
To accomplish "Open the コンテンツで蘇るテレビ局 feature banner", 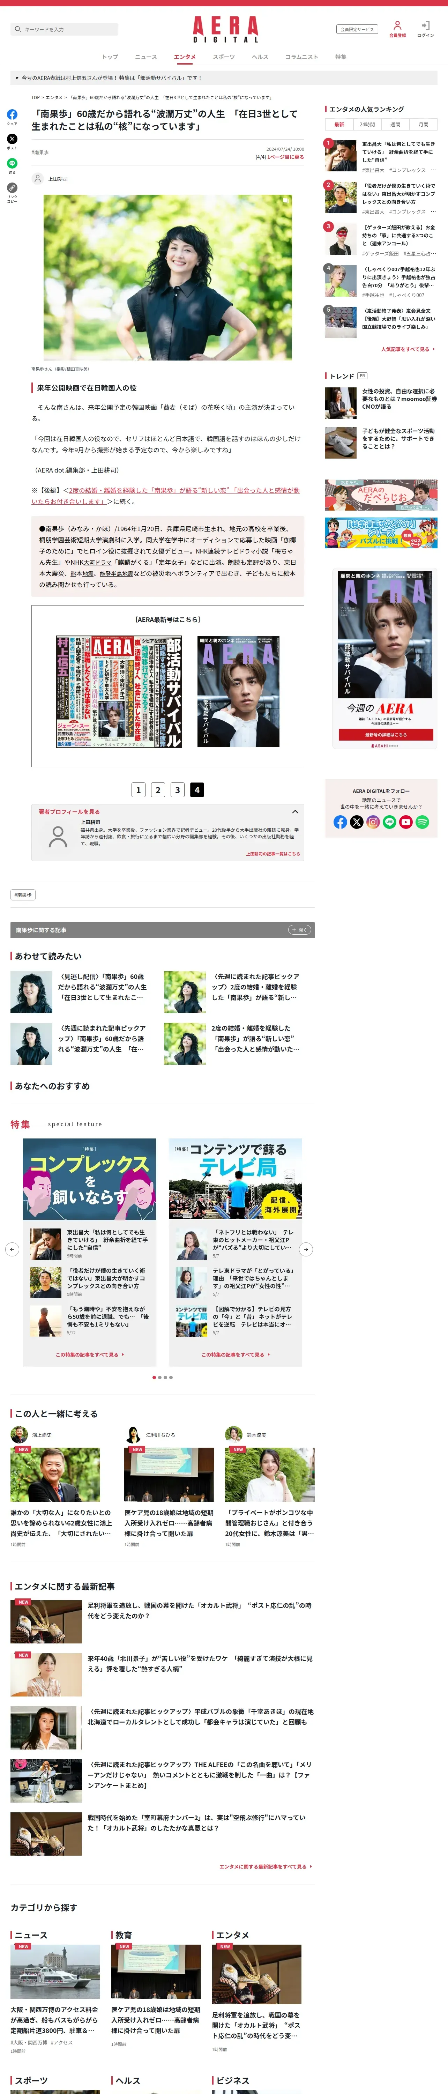I will [x=236, y=1179].
